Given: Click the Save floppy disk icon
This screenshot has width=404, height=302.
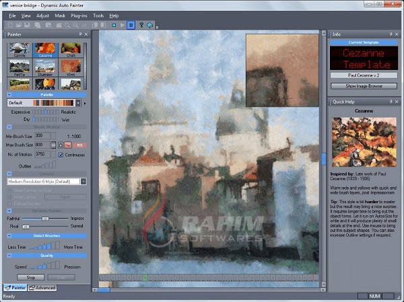Looking at the screenshot, I should 27,25.
